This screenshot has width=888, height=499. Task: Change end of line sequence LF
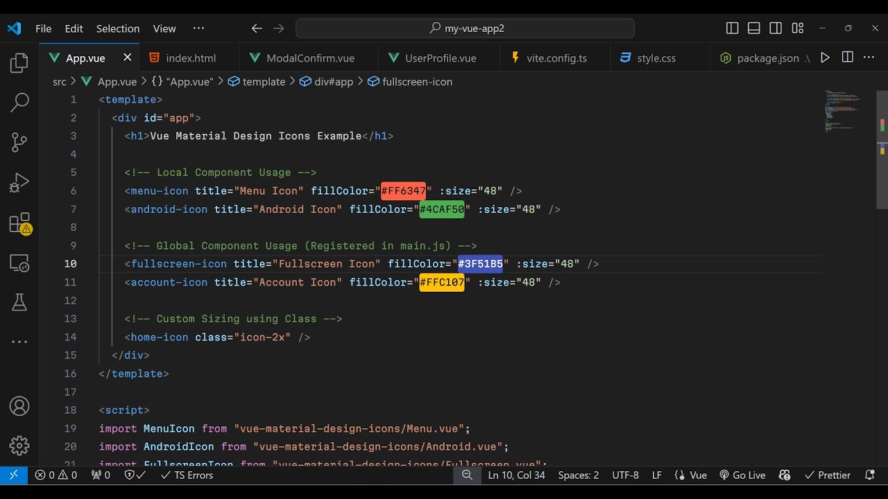click(x=657, y=475)
